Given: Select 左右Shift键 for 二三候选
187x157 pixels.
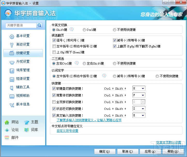Looking at the screenshot, I should (93, 63).
